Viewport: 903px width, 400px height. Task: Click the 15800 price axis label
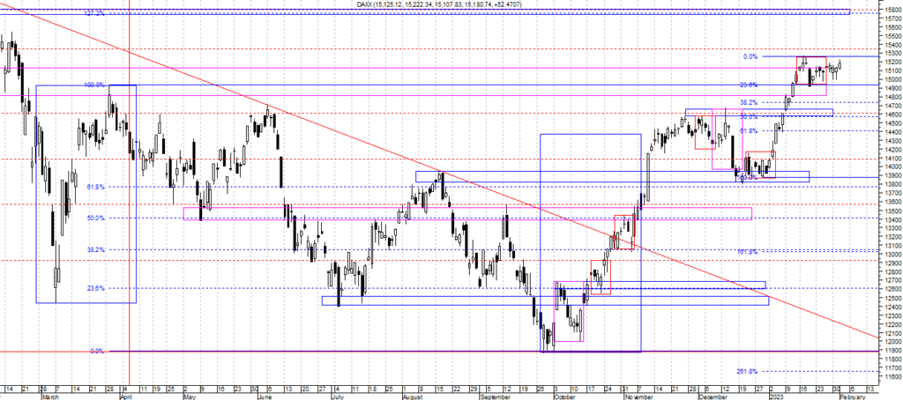pos(894,10)
